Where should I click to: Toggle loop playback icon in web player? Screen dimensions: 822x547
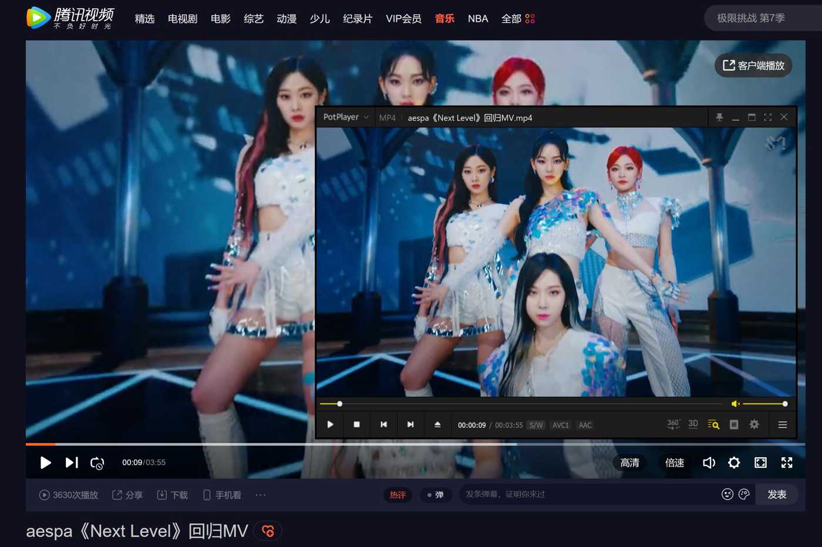[x=97, y=463]
